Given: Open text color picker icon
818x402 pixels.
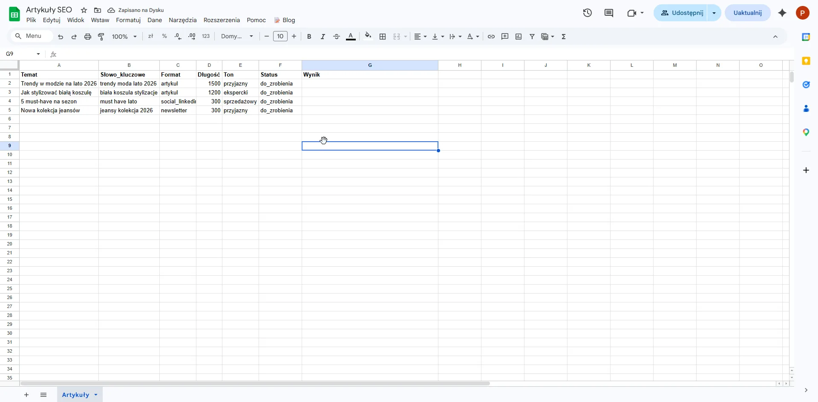Looking at the screenshot, I should tap(351, 37).
